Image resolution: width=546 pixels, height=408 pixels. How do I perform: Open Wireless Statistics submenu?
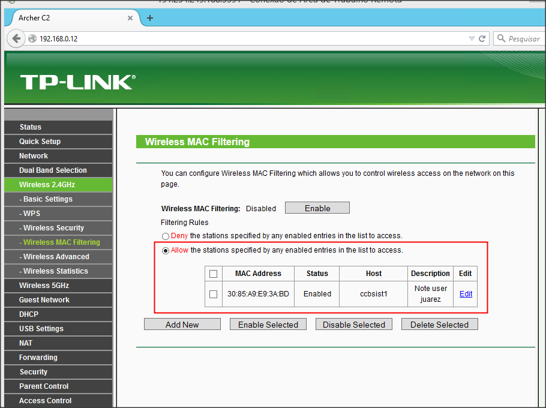(x=59, y=271)
